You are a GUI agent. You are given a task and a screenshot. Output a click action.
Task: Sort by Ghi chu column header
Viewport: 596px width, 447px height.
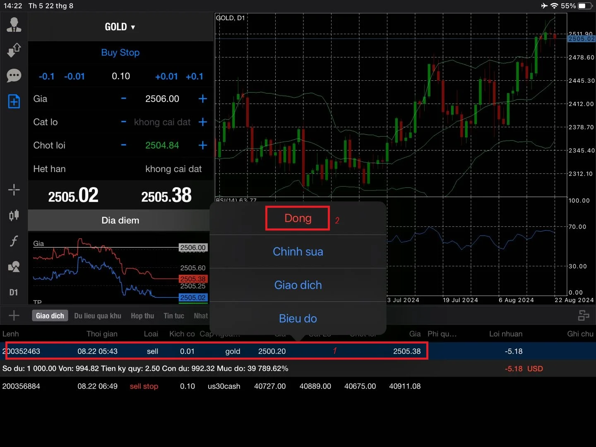coord(580,334)
